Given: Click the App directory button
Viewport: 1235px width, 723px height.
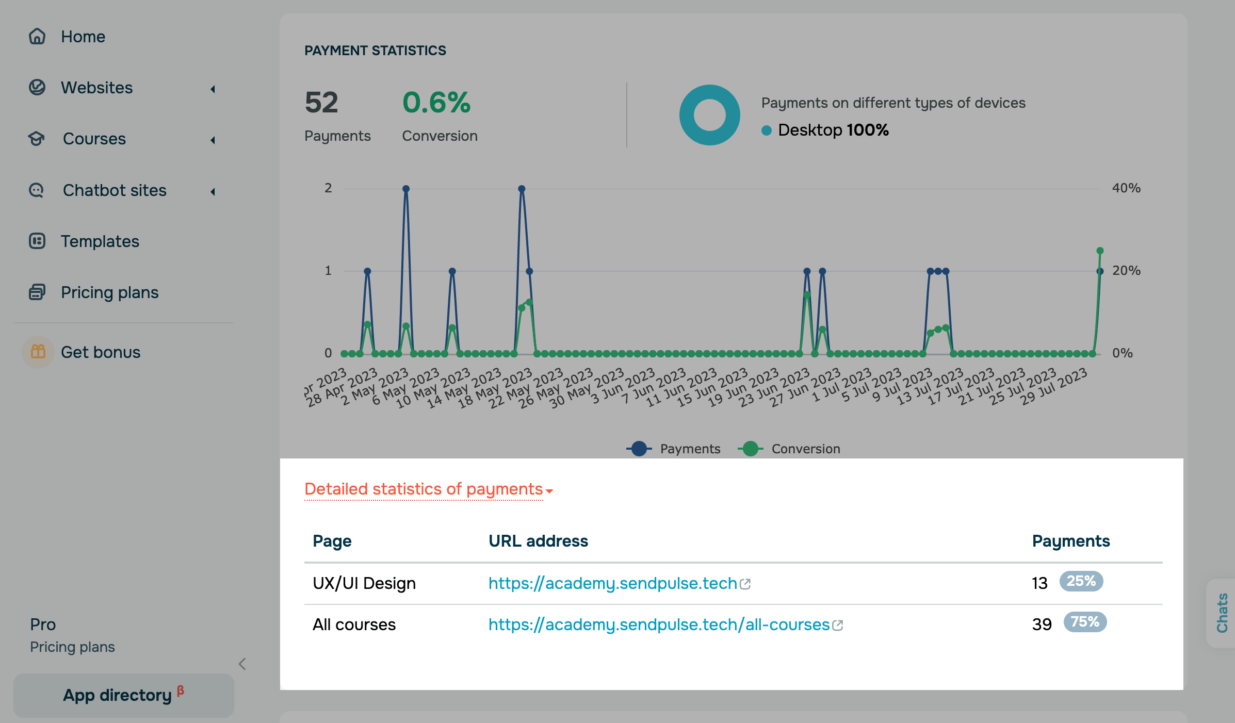Looking at the screenshot, I should 123,695.
